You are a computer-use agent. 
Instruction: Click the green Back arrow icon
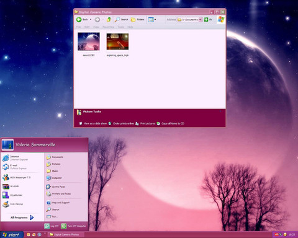[x=79, y=19]
